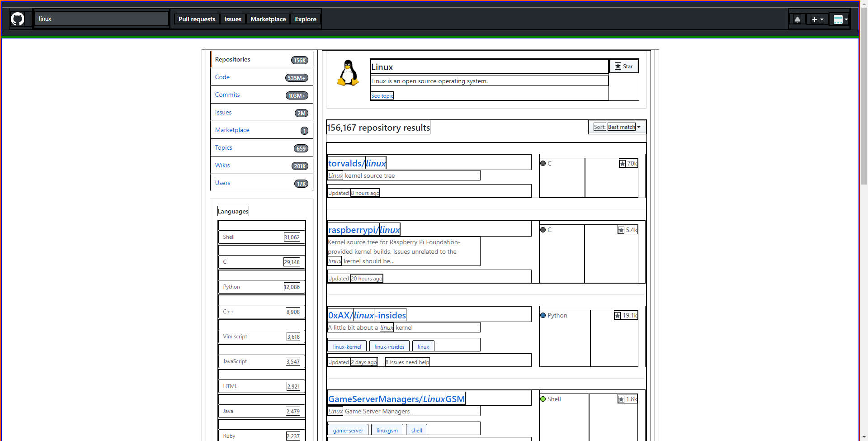The height and width of the screenshot is (441, 868).
Task: Filter results by Vim script language
Action: click(262, 337)
